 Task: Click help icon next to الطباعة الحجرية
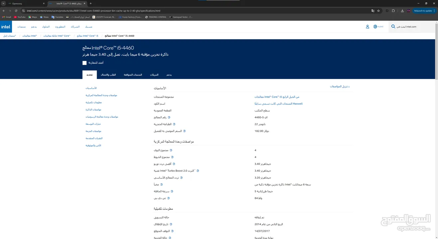click(x=174, y=124)
